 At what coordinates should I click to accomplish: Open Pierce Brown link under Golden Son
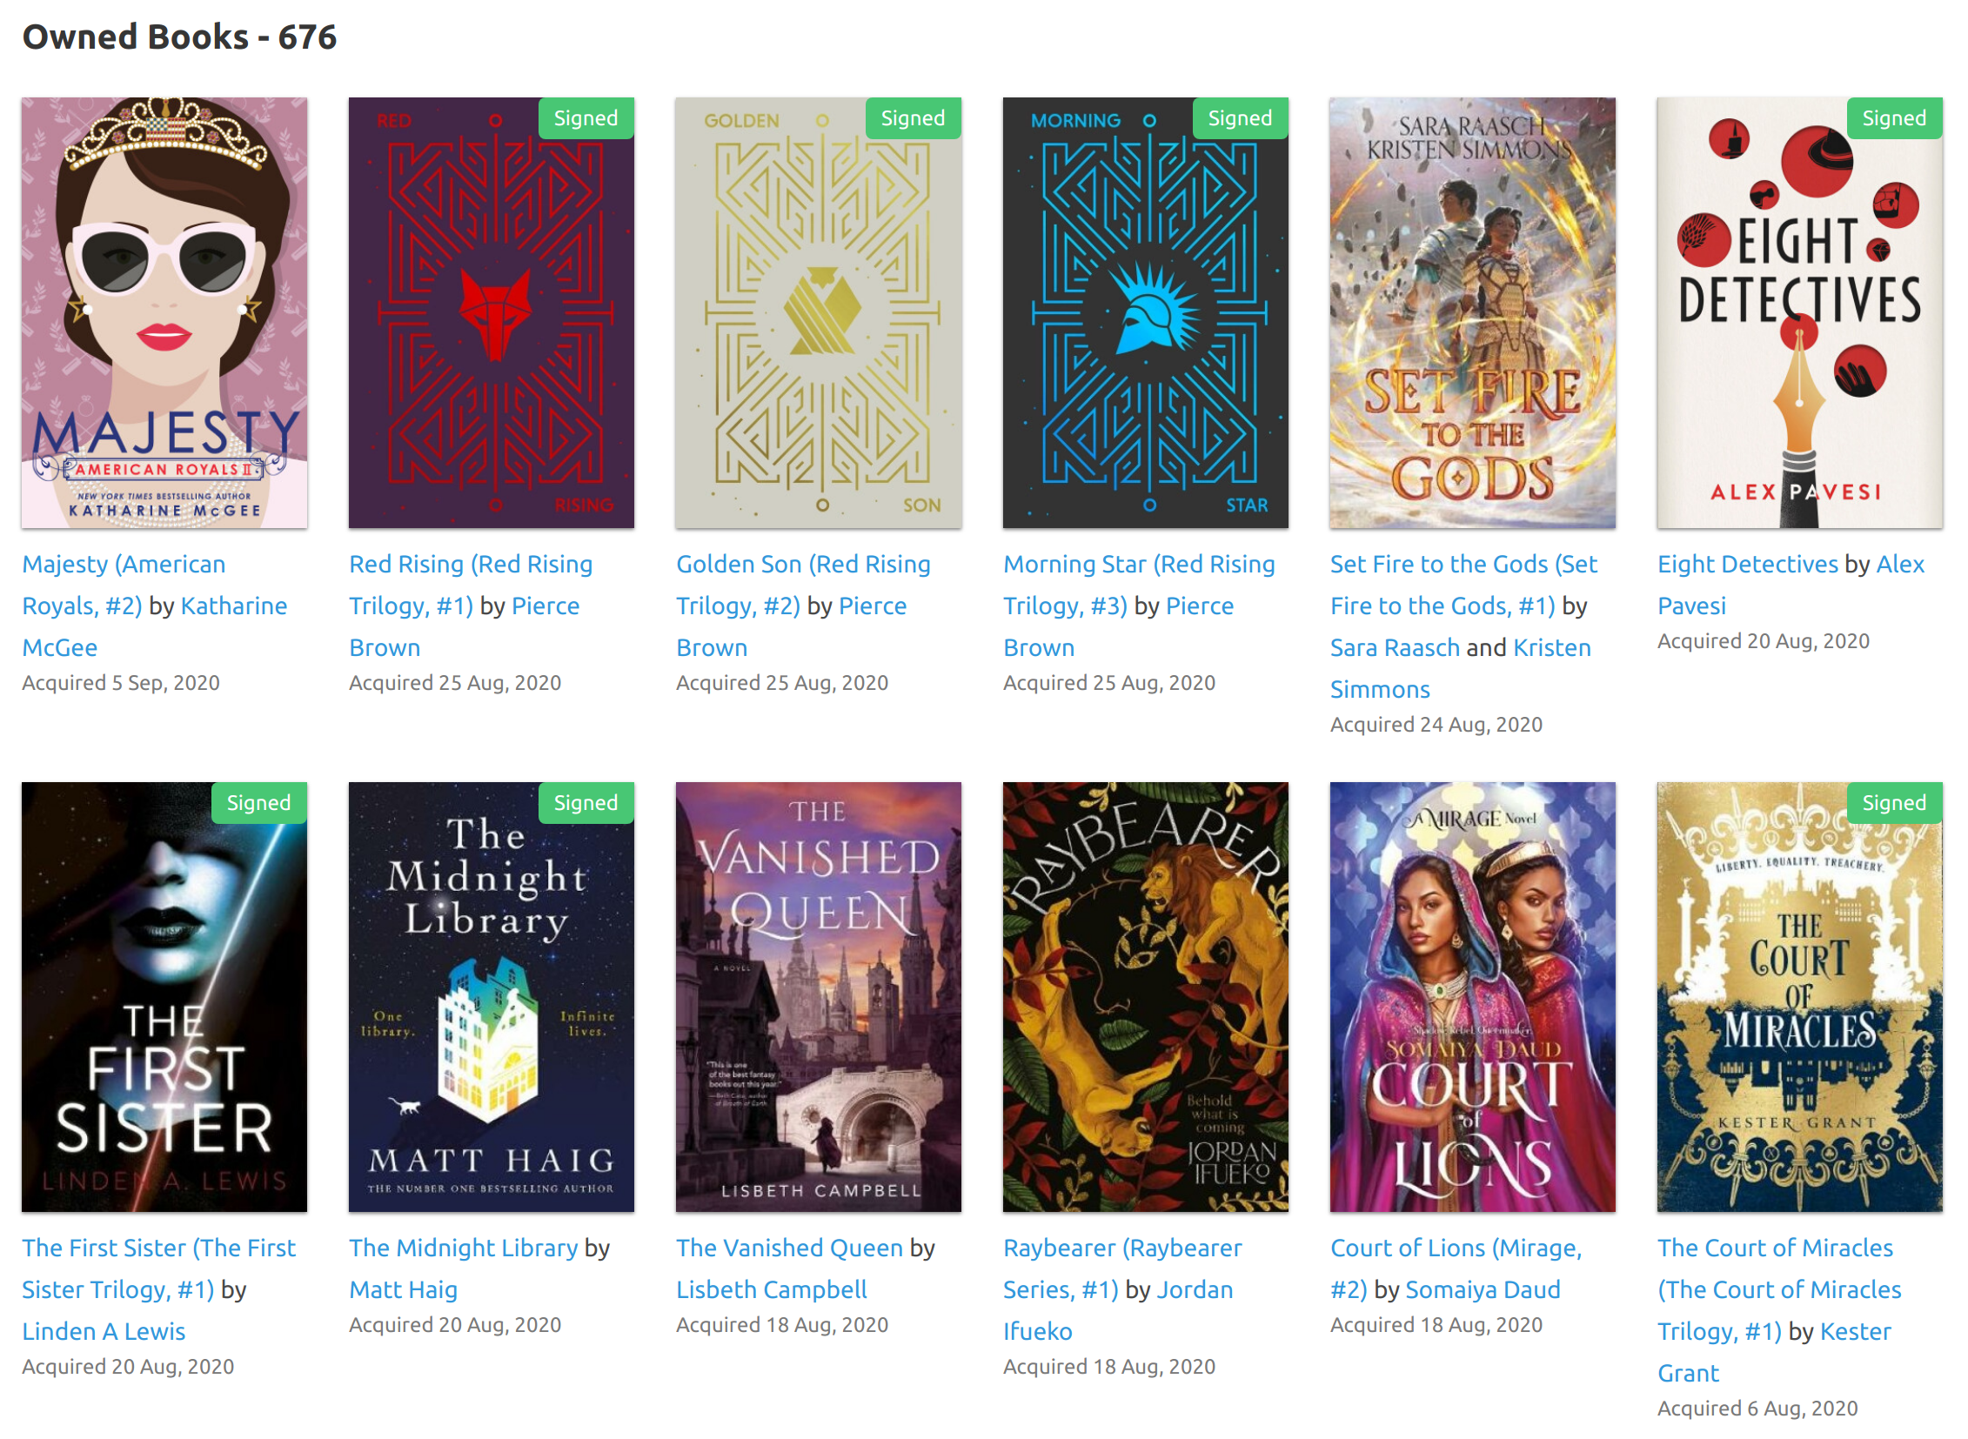(x=792, y=627)
